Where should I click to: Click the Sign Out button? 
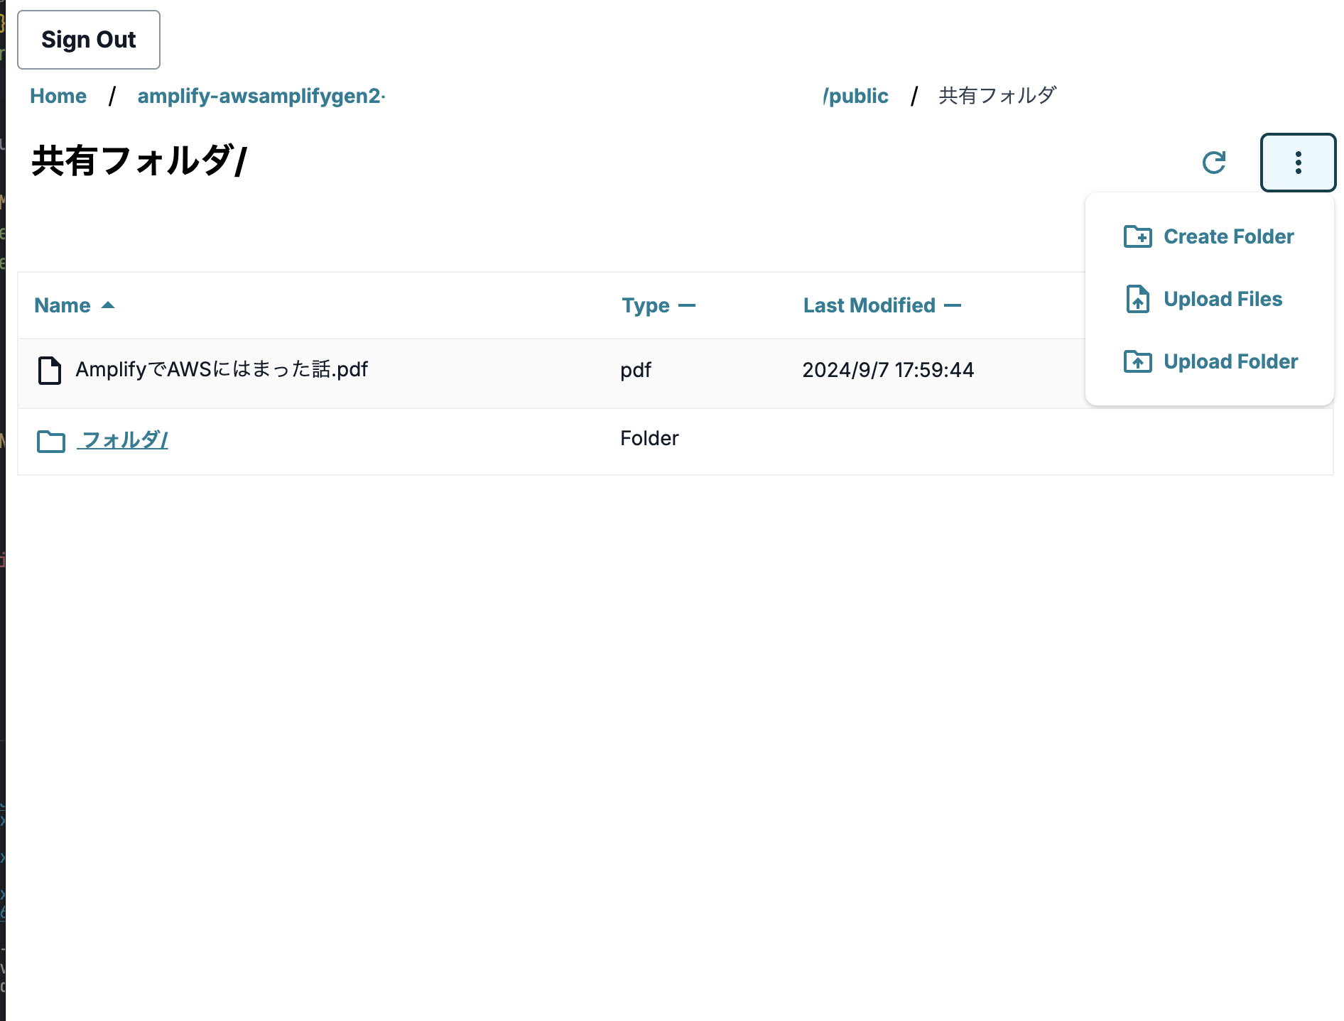point(88,39)
